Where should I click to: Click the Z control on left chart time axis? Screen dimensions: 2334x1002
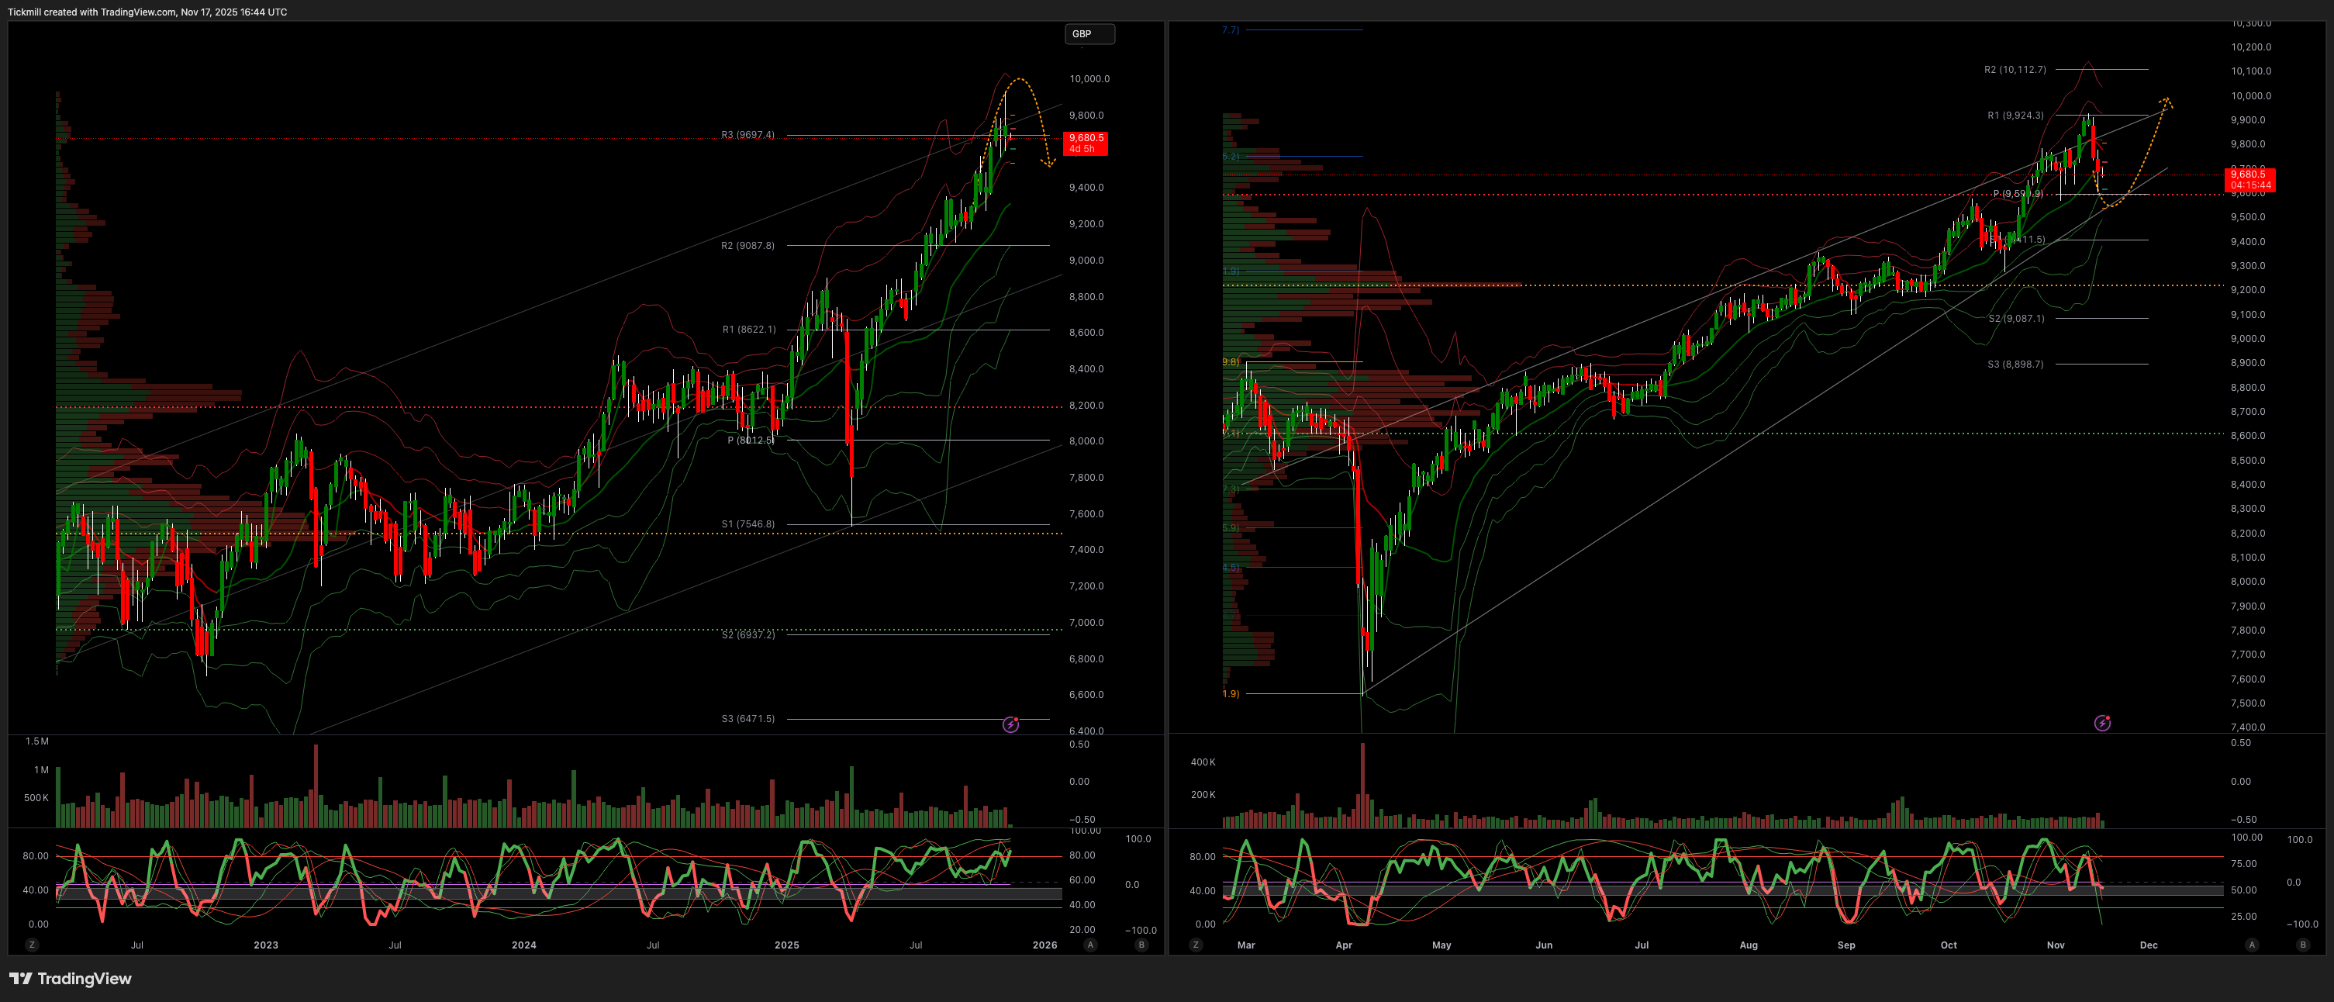click(32, 944)
